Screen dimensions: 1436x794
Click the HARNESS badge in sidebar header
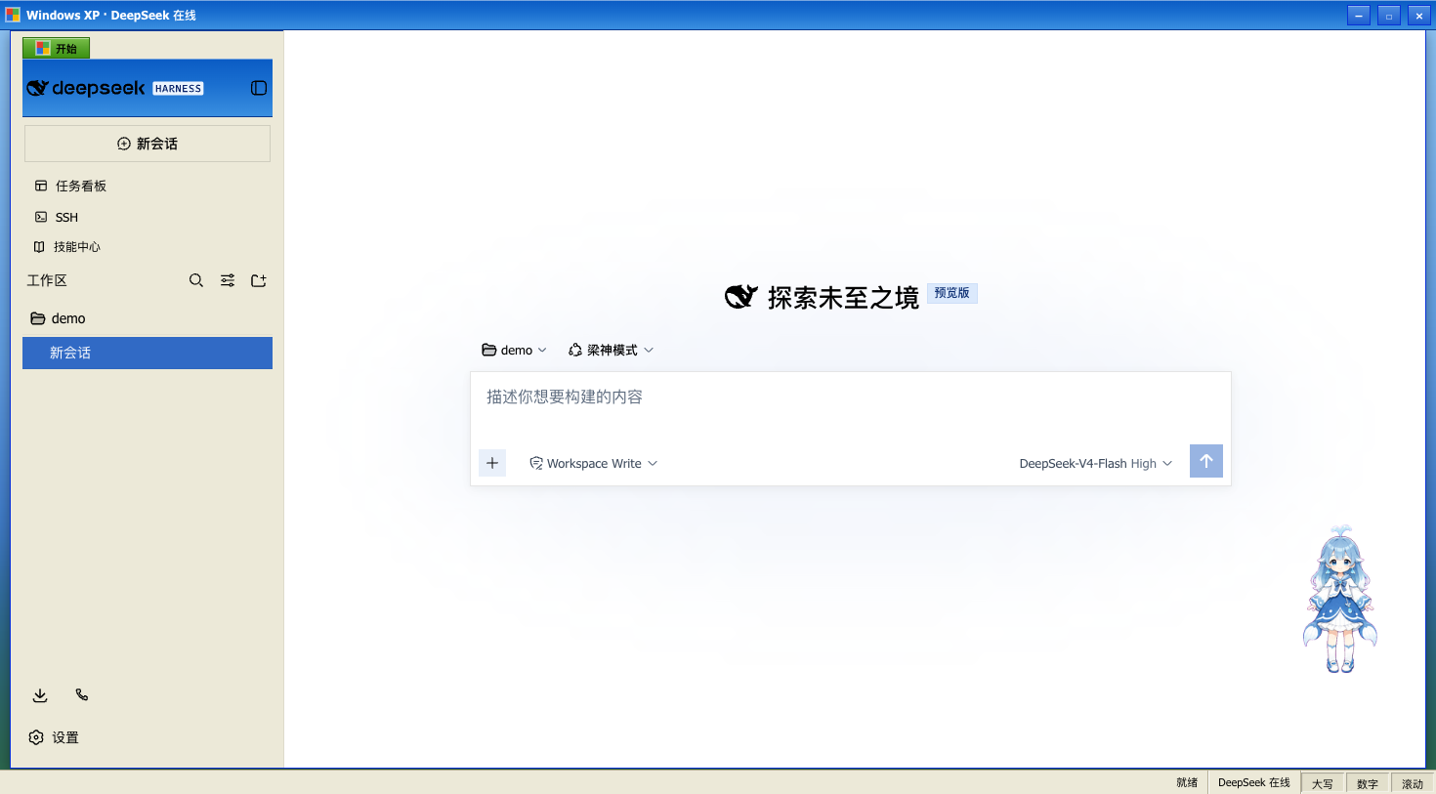point(178,88)
